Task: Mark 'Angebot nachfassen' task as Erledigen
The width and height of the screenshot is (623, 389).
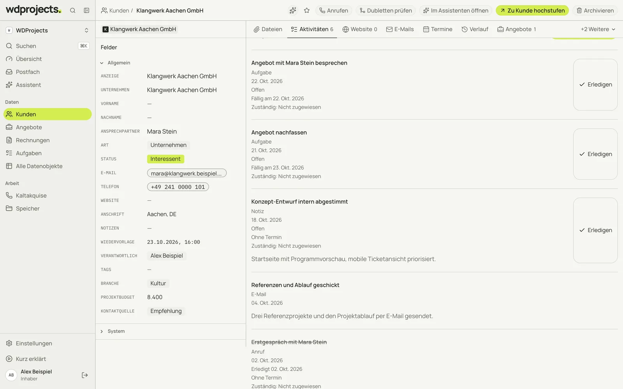Action: pos(595,154)
